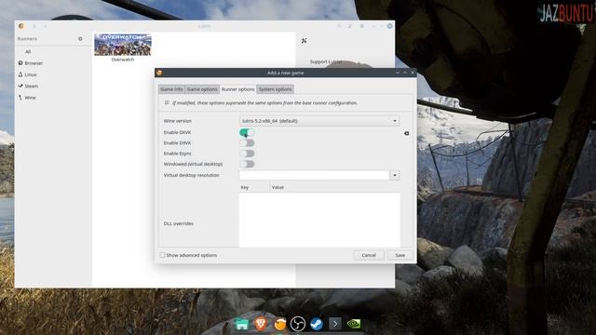This screenshot has width=596, height=335.
Task: Open NVIDIA settings from the dock
Action: (x=354, y=324)
